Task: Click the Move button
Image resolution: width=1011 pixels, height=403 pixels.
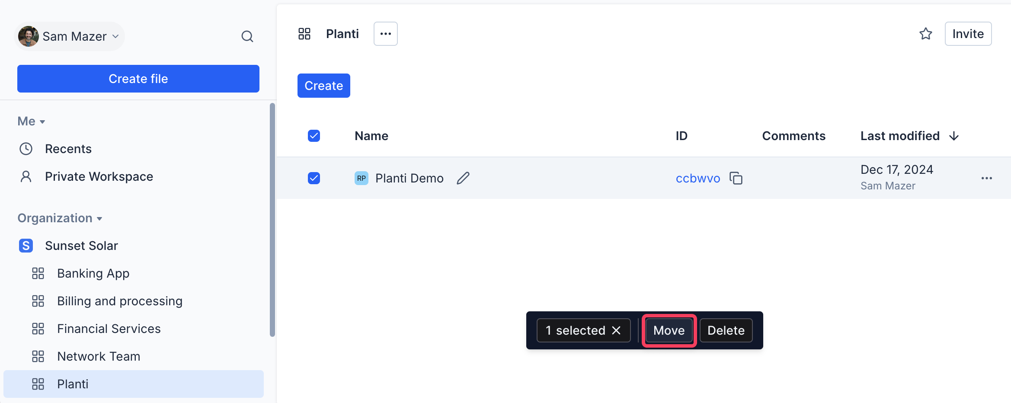Action: pyautogui.click(x=669, y=330)
